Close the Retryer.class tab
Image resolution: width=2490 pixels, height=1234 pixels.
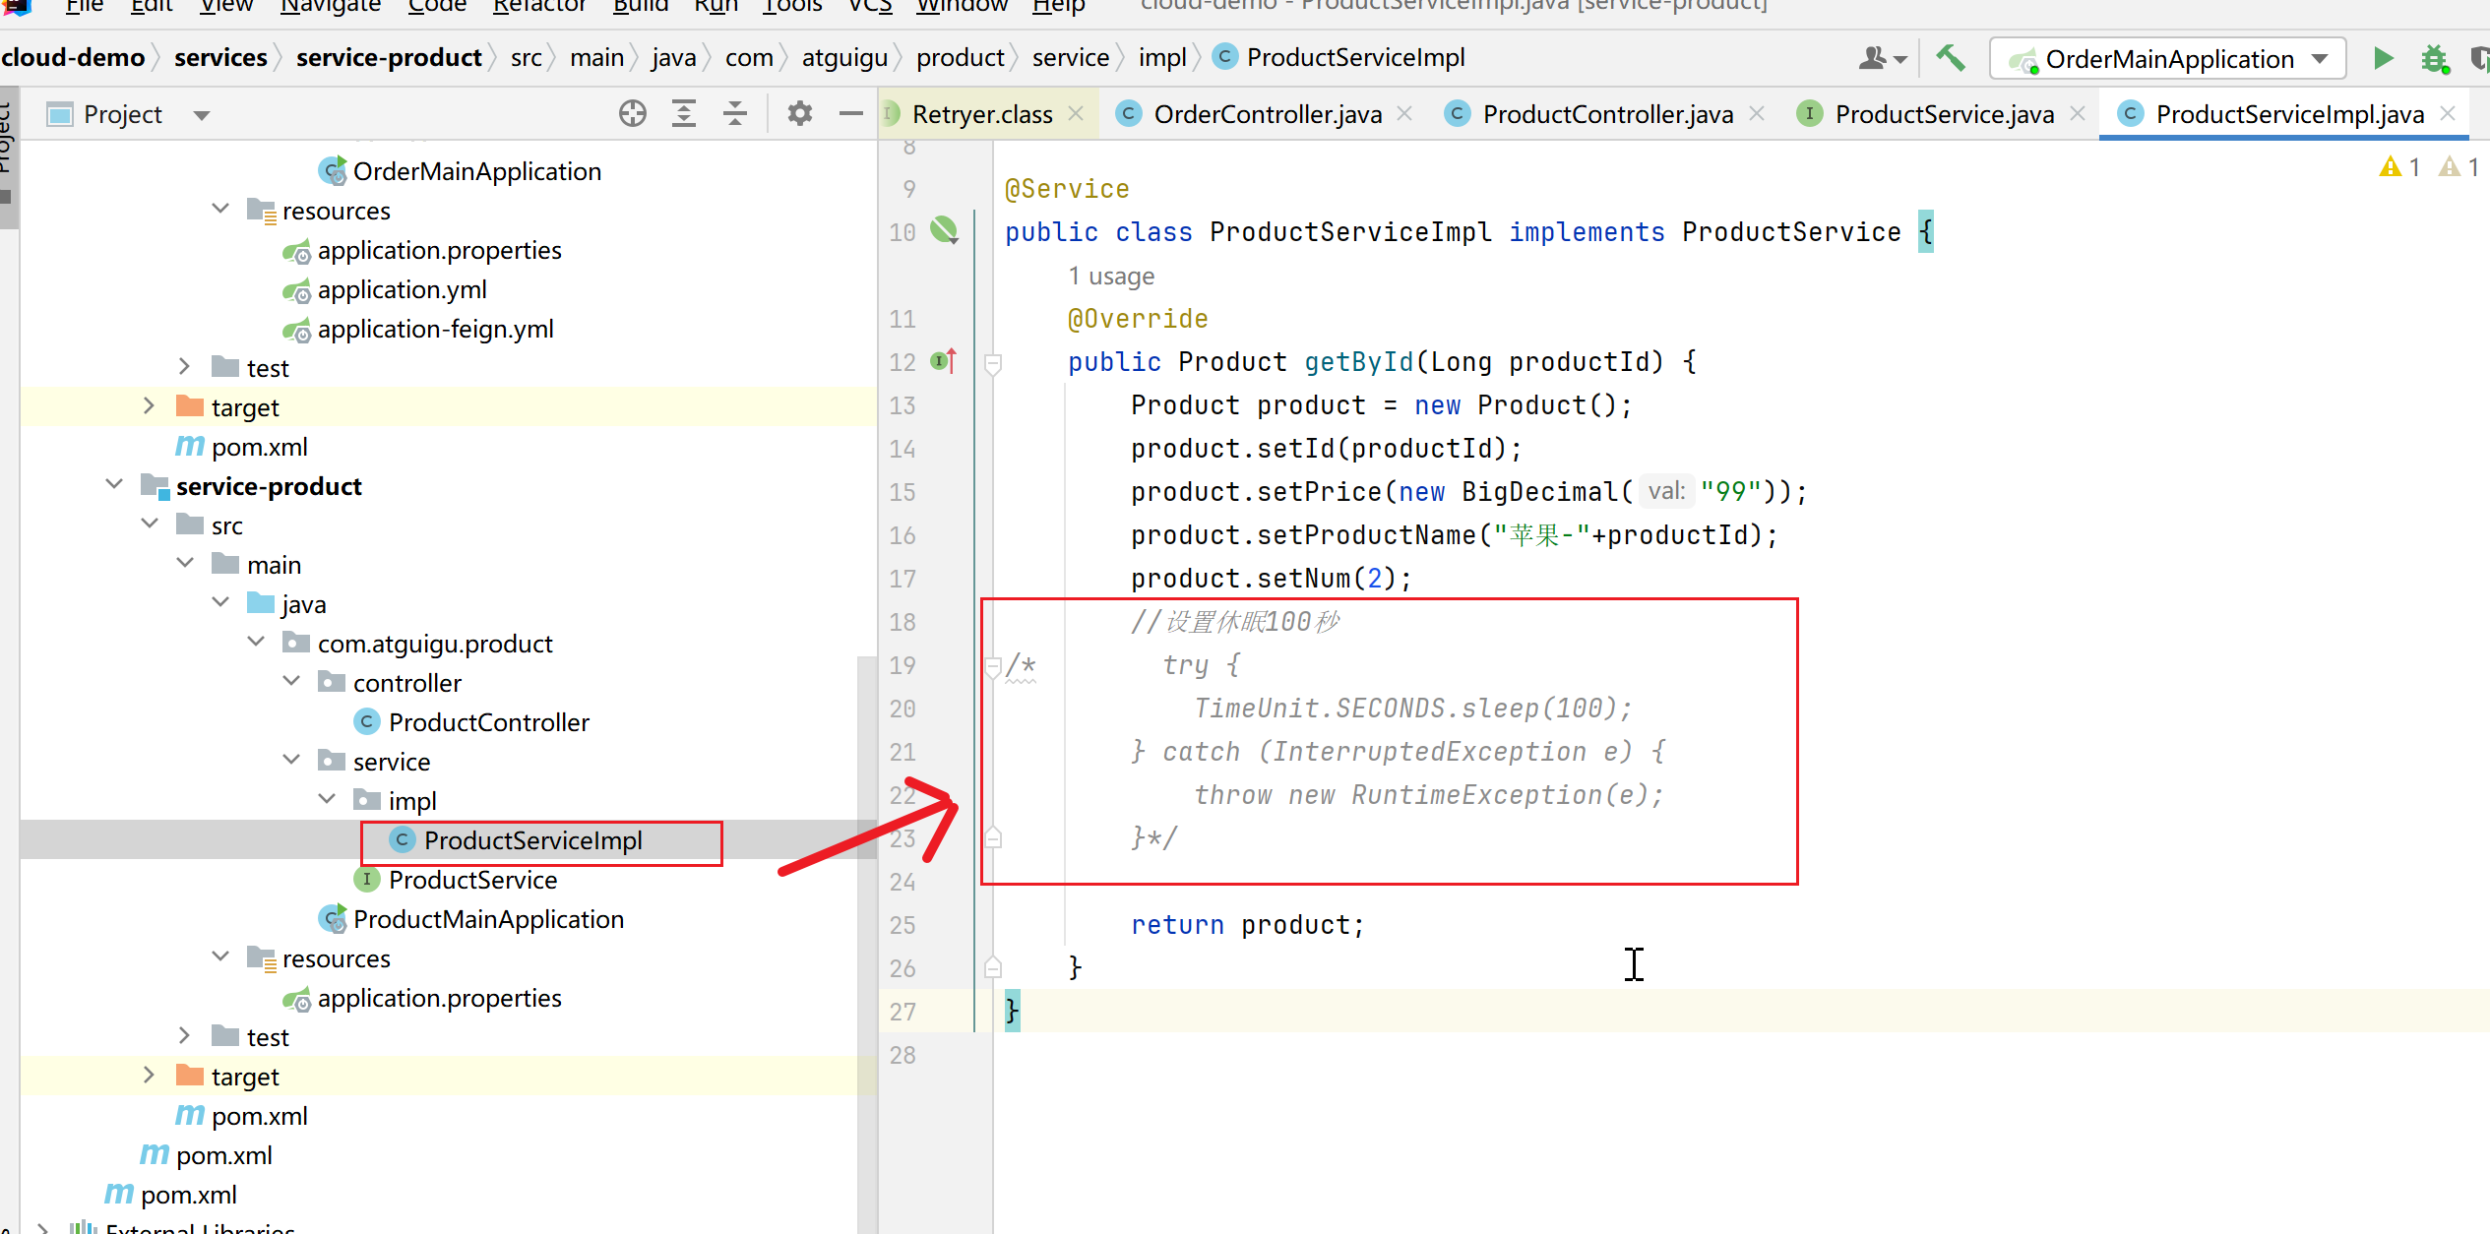(x=1076, y=114)
